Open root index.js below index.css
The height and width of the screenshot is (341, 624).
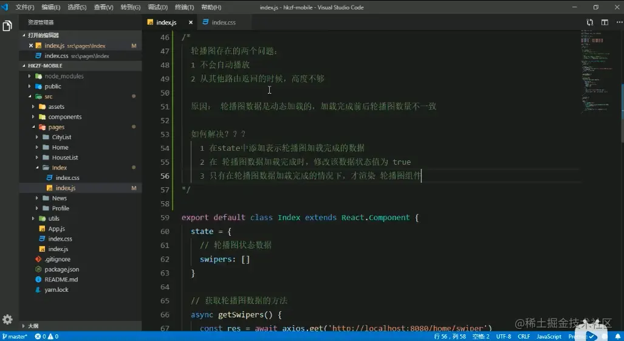click(80, 249)
